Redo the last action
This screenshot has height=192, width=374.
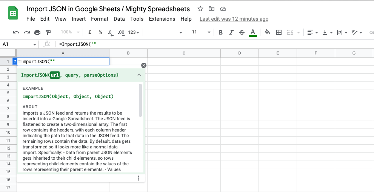[x=27, y=32]
